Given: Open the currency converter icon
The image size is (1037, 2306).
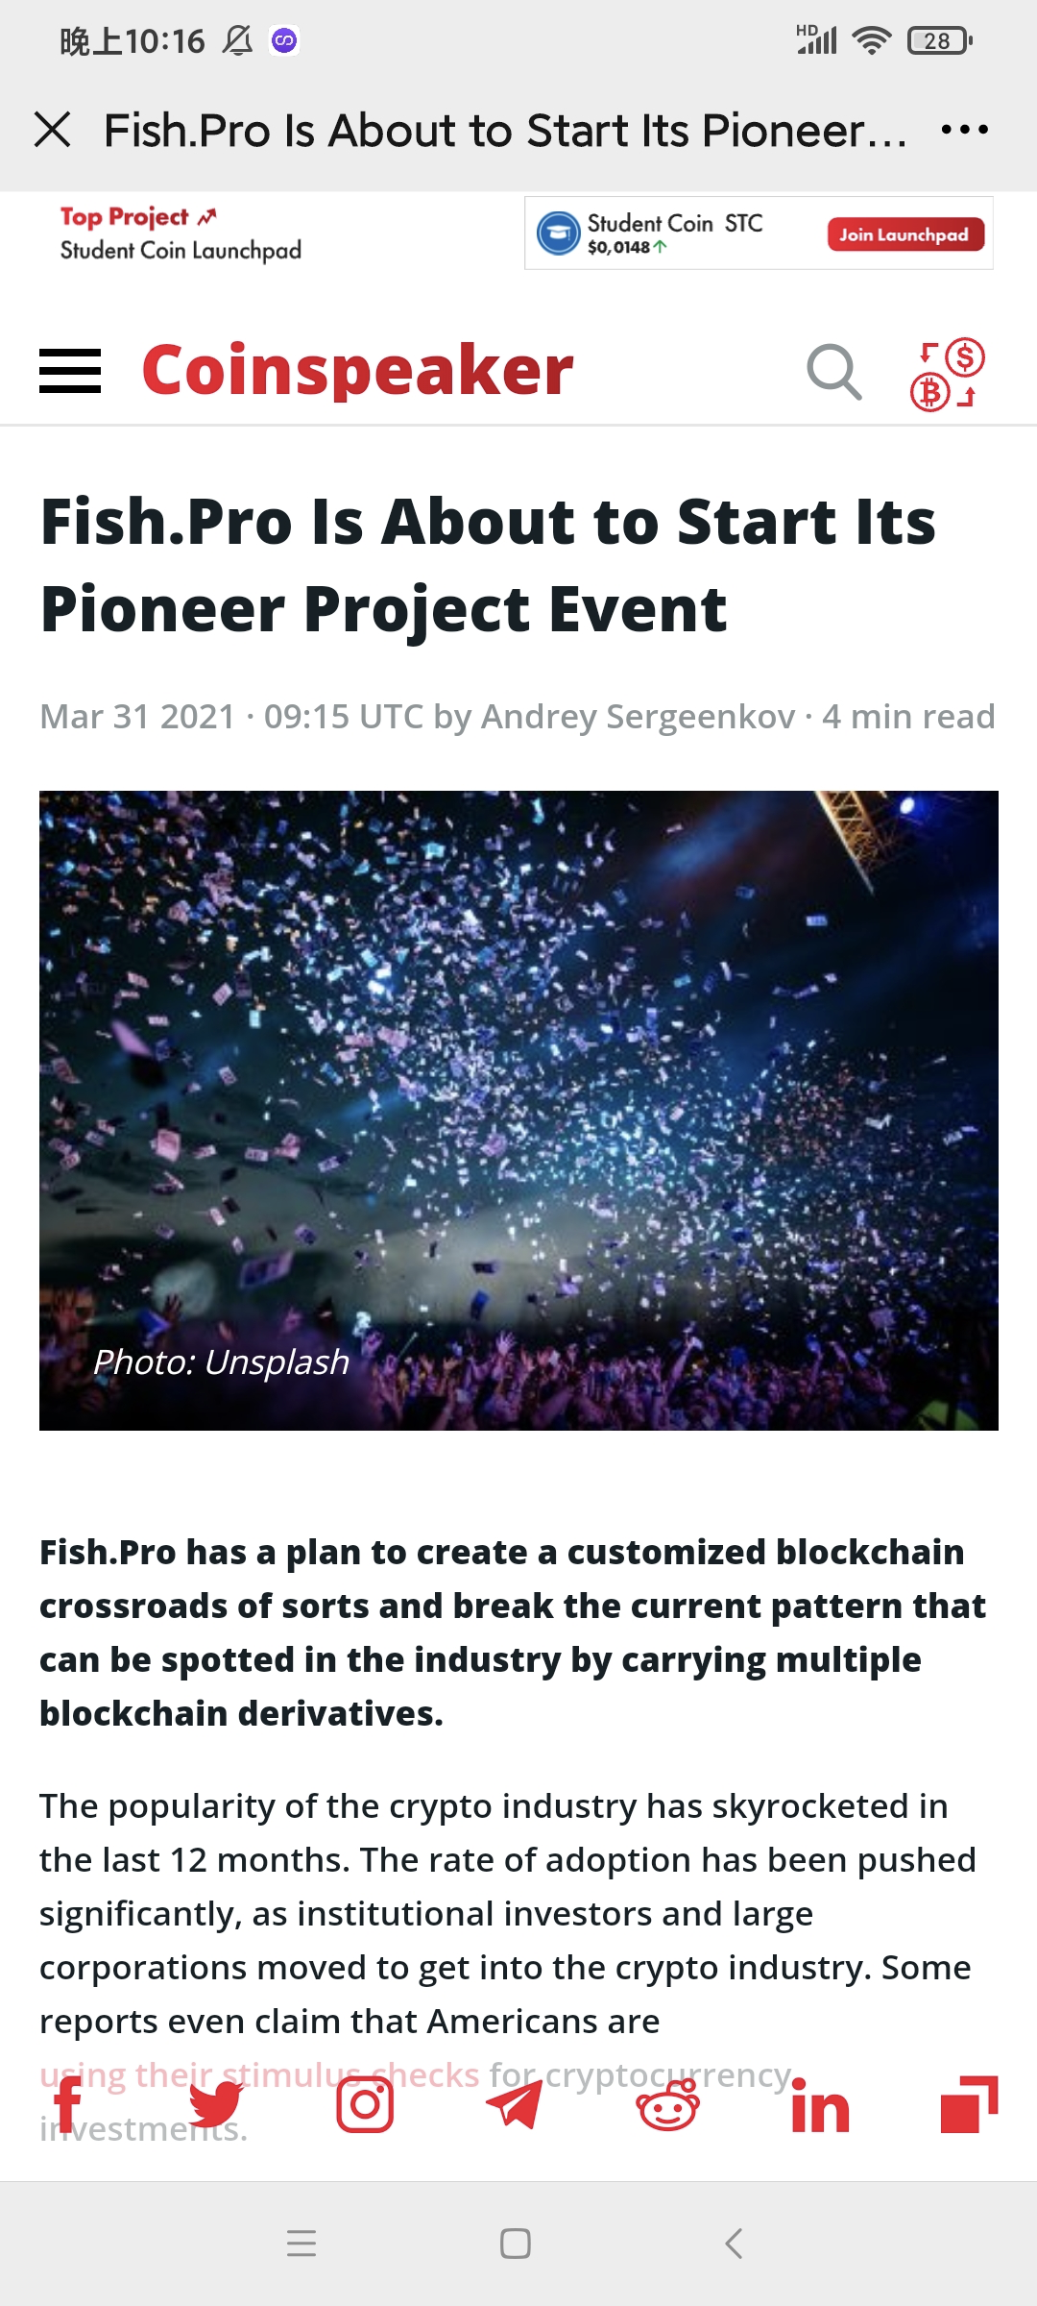Looking at the screenshot, I should [947, 374].
